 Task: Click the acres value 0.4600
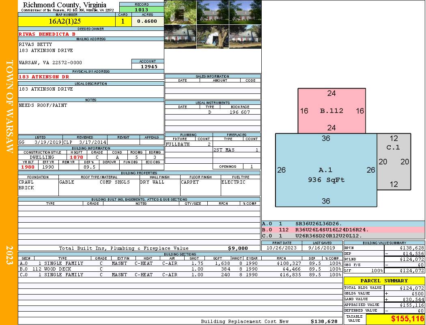click(147, 21)
